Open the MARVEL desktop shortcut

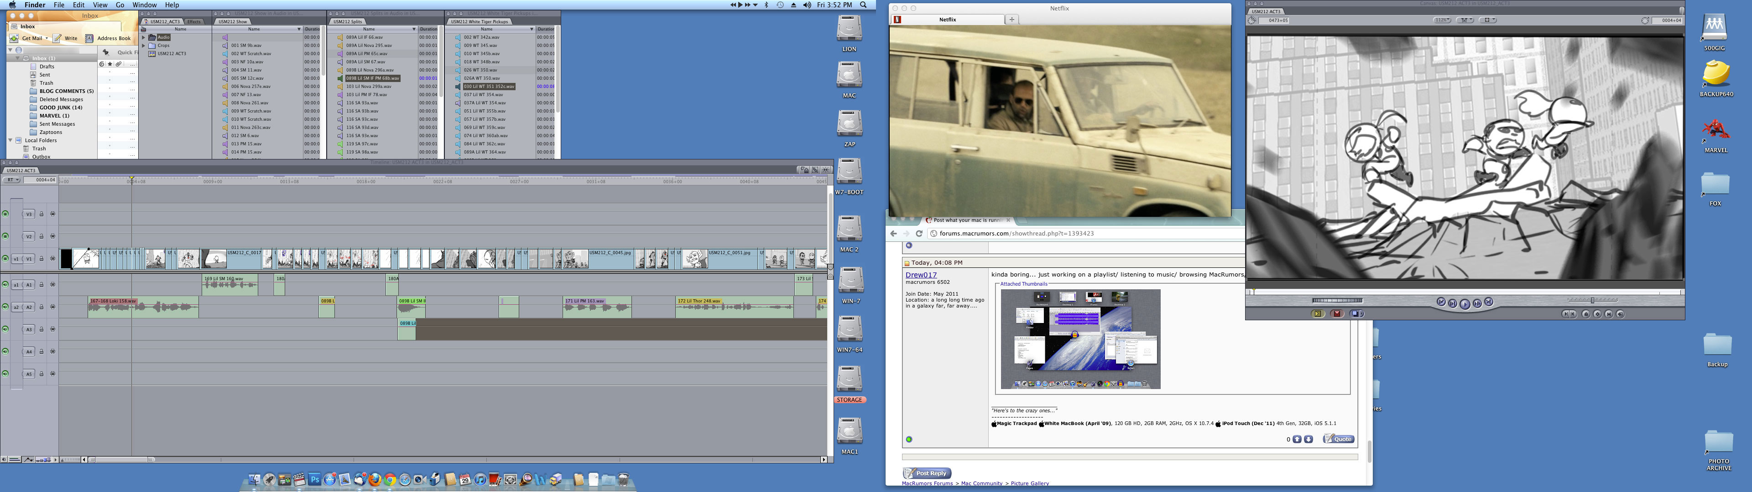1716,130
